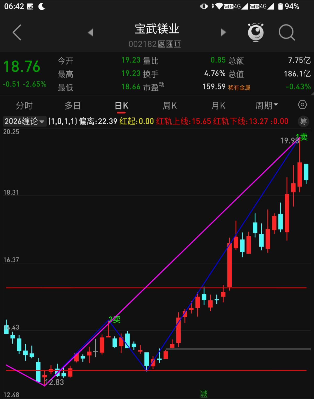Tap the 总额 value 7.75亿
Image resolution: width=314 pixels, height=399 pixels.
tap(299, 60)
